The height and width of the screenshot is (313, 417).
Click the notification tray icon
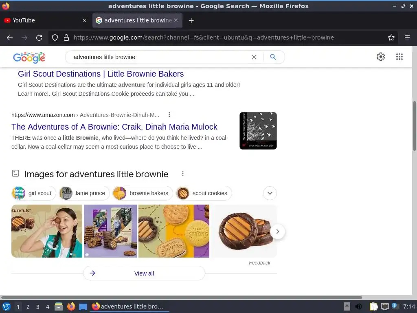[395, 306]
